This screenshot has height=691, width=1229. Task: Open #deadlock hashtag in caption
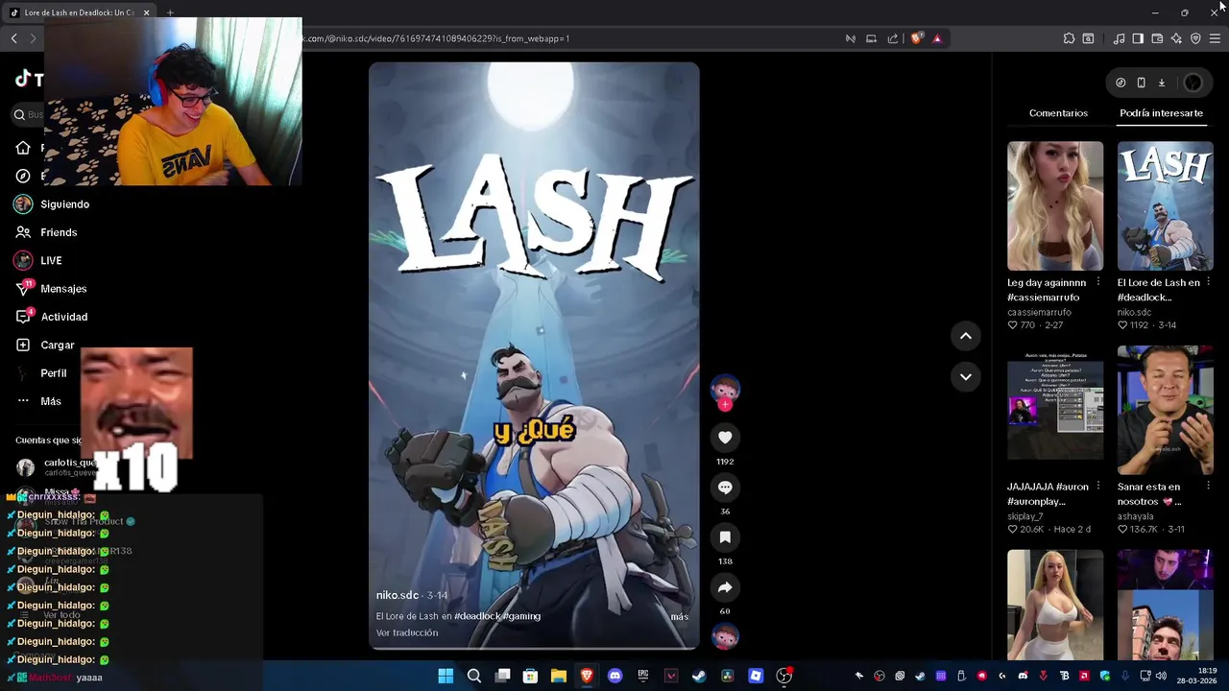pos(477,616)
